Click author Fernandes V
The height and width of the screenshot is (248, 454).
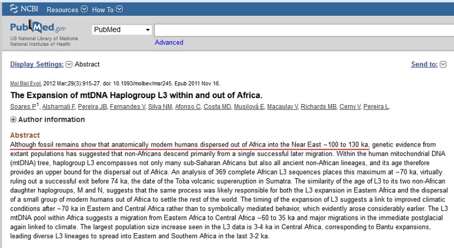pyautogui.click(x=128, y=106)
